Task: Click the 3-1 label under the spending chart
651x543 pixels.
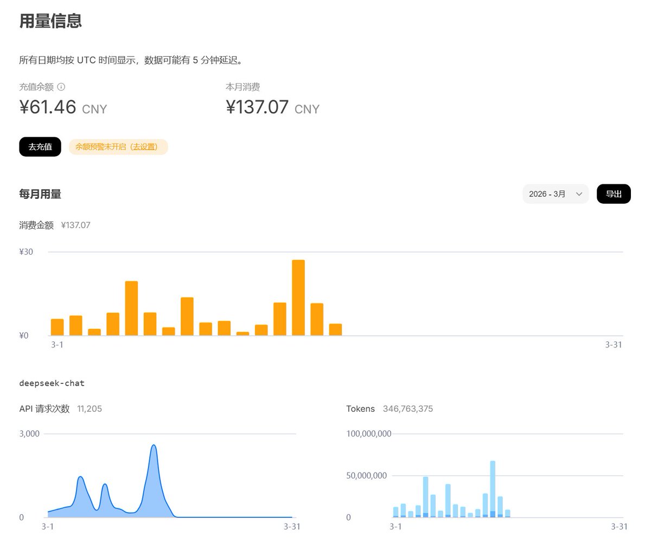Action: point(57,345)
